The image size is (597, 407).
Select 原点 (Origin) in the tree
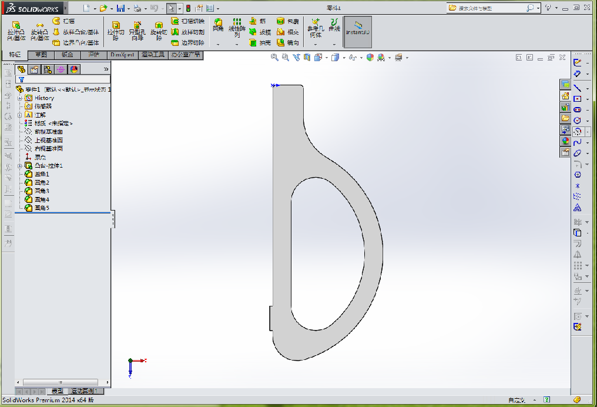pos(35,157)
